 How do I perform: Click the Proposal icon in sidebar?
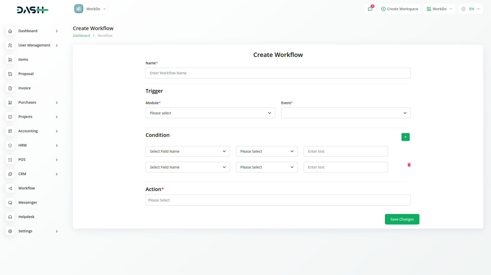10,74
